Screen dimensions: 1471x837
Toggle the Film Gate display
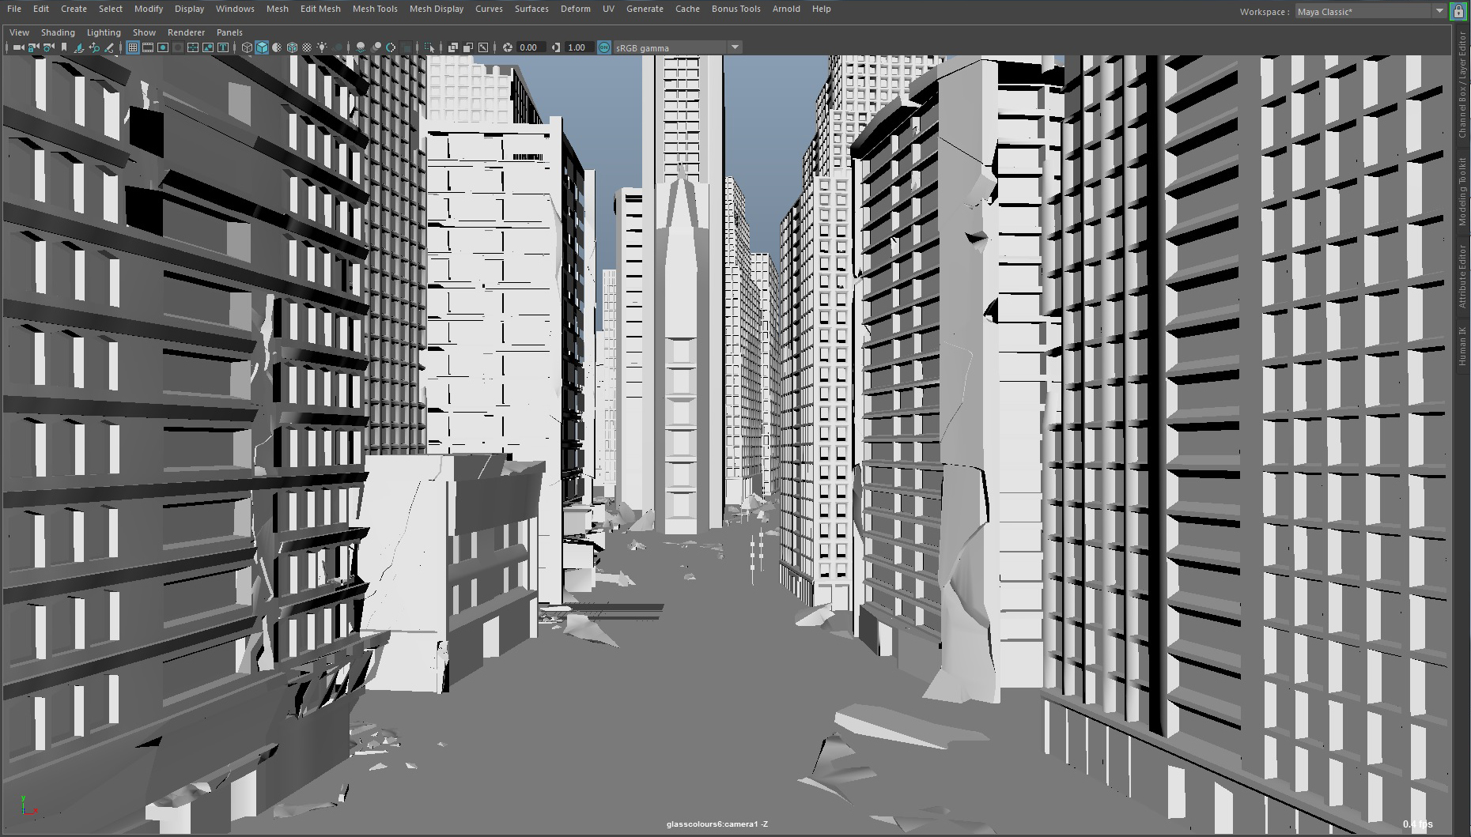[x=148, y=47]
